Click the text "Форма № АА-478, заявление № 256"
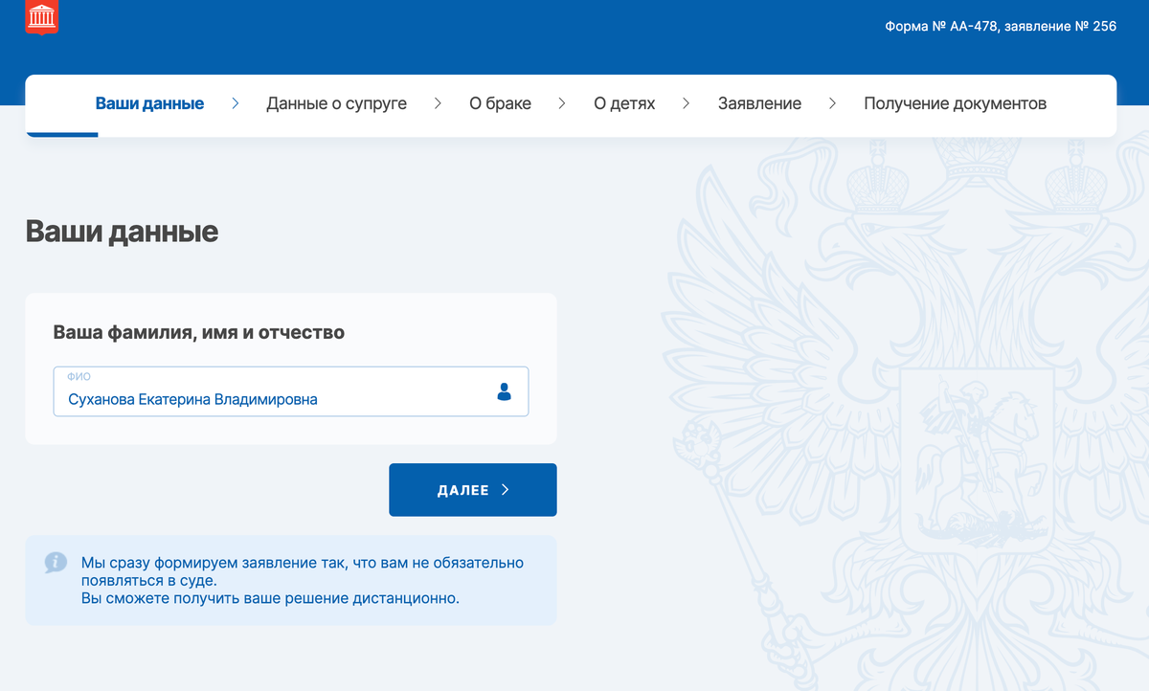Viewport: 1149px width, 691px height. pyautogui.click(x=1000, y=26)
